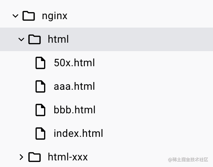Click the bbb.html file icon
The height and width of the screenshot is (167, 213).
[x=40, y=110]
